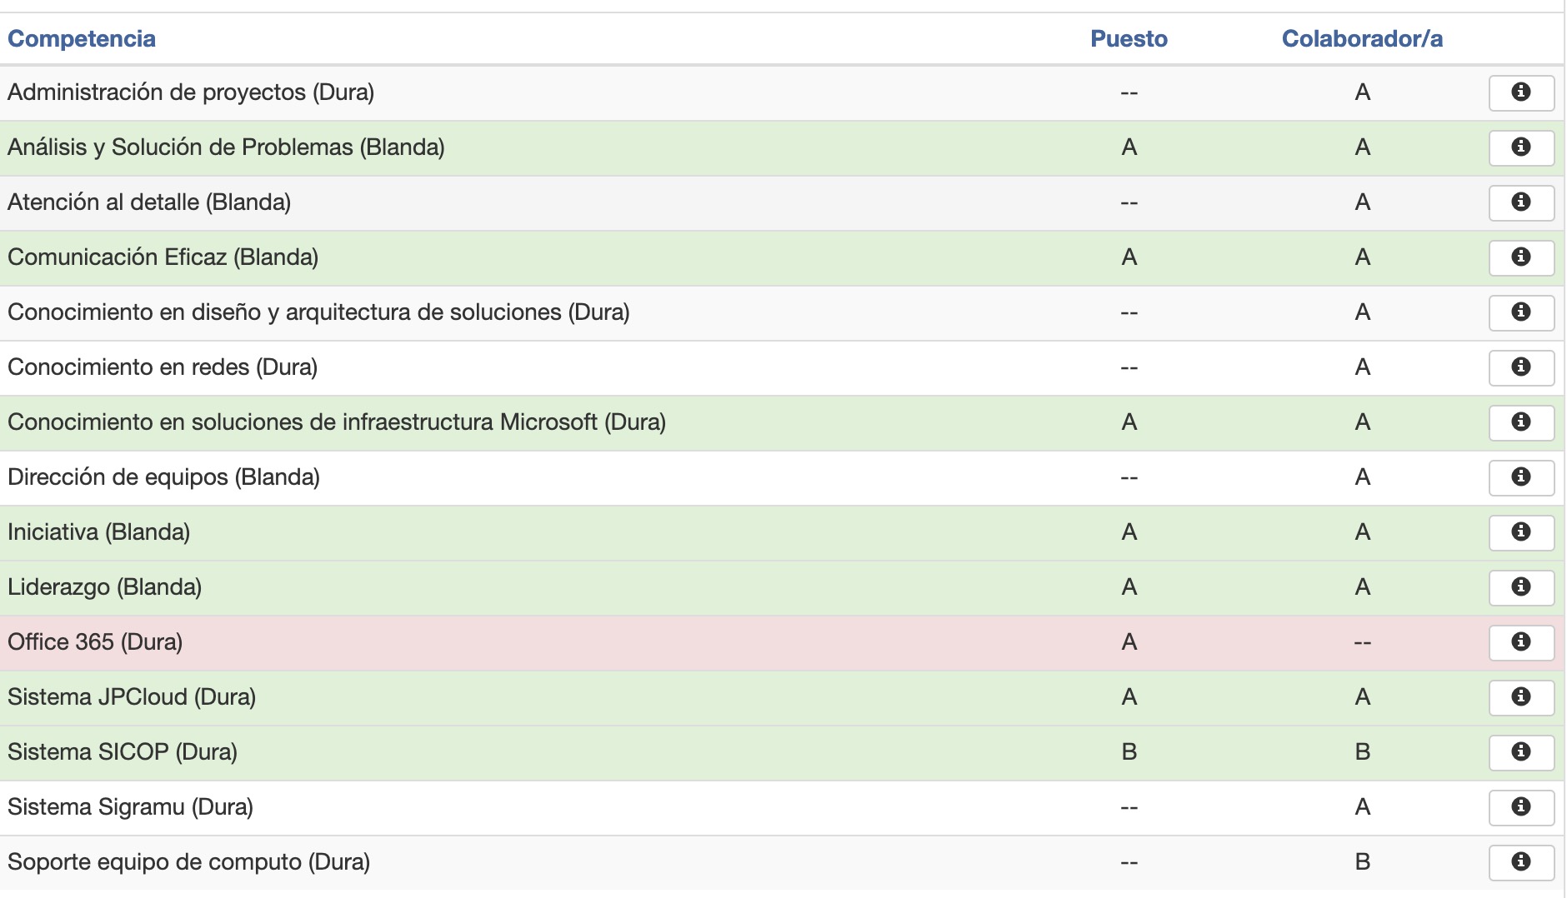Open info for Liderazgo competency
This screenshot has width=1567, height=898.
pyautogui.click(x=1520, y=587)
